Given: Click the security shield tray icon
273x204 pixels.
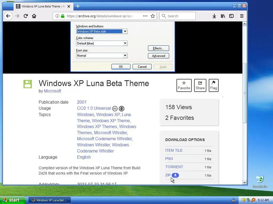Looking at the screenshot, I should click(x=243, y=200).
